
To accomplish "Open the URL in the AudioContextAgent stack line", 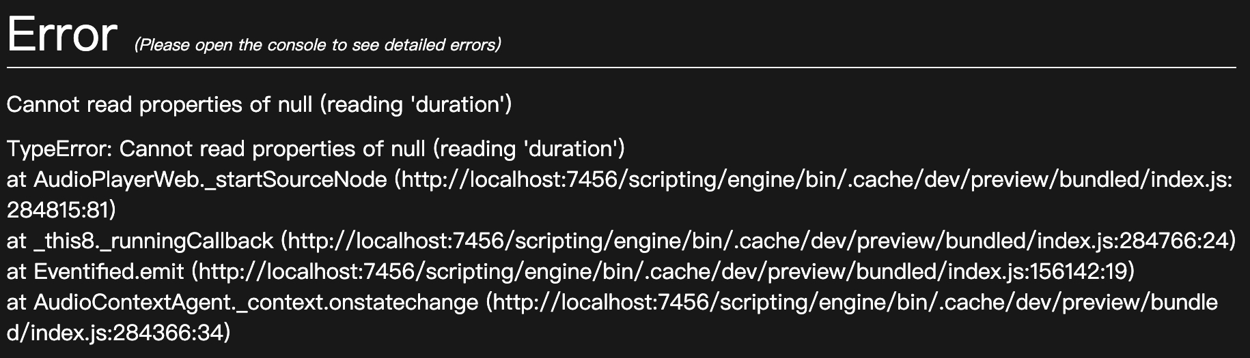I will point(854,302).
